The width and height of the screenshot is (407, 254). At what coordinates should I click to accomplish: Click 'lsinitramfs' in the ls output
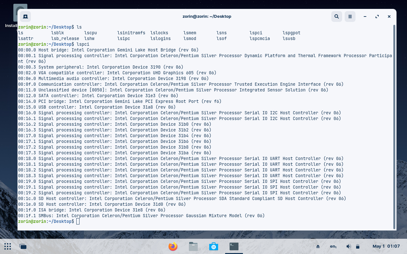tap(131, 33)
